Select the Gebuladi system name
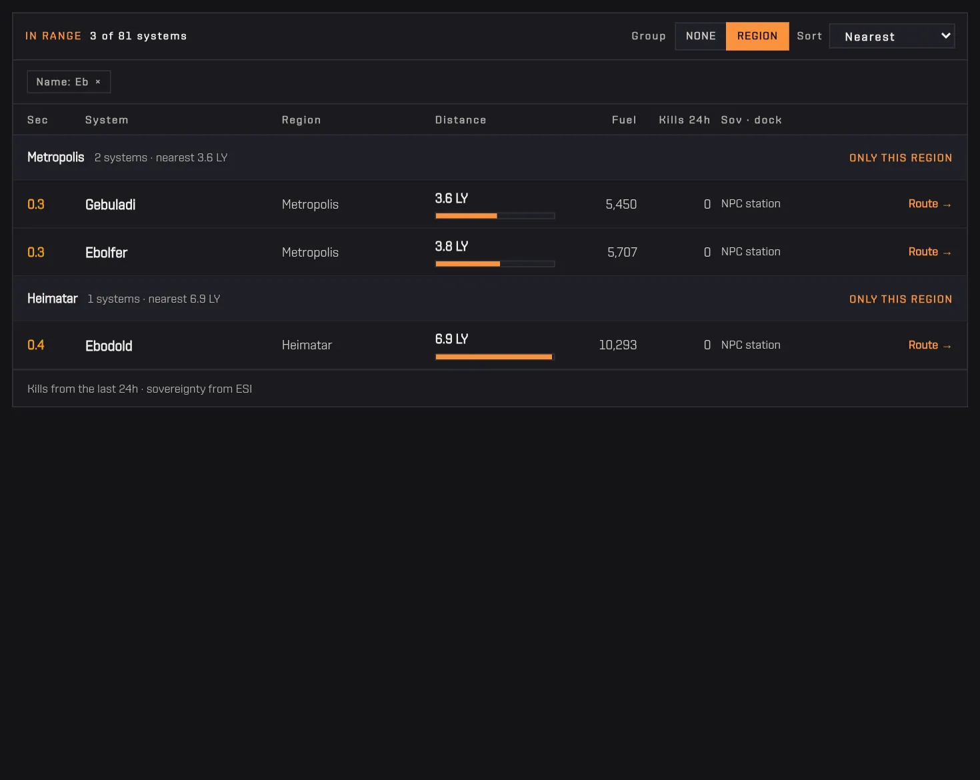The image size is (980, 780). click(x=111, y=205)
